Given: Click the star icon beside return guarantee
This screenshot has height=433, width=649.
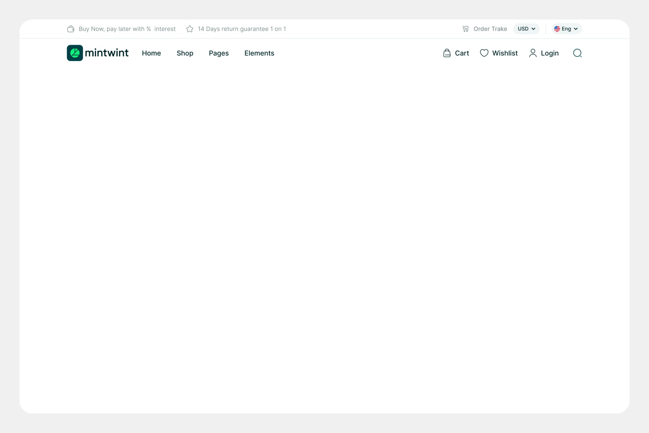Looking at the screenshot, I should [190, 29].
